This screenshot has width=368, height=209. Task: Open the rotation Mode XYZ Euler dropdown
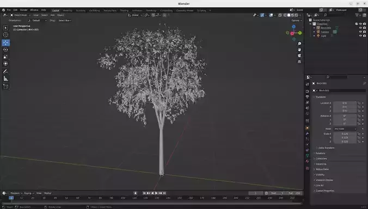[345, 129]
